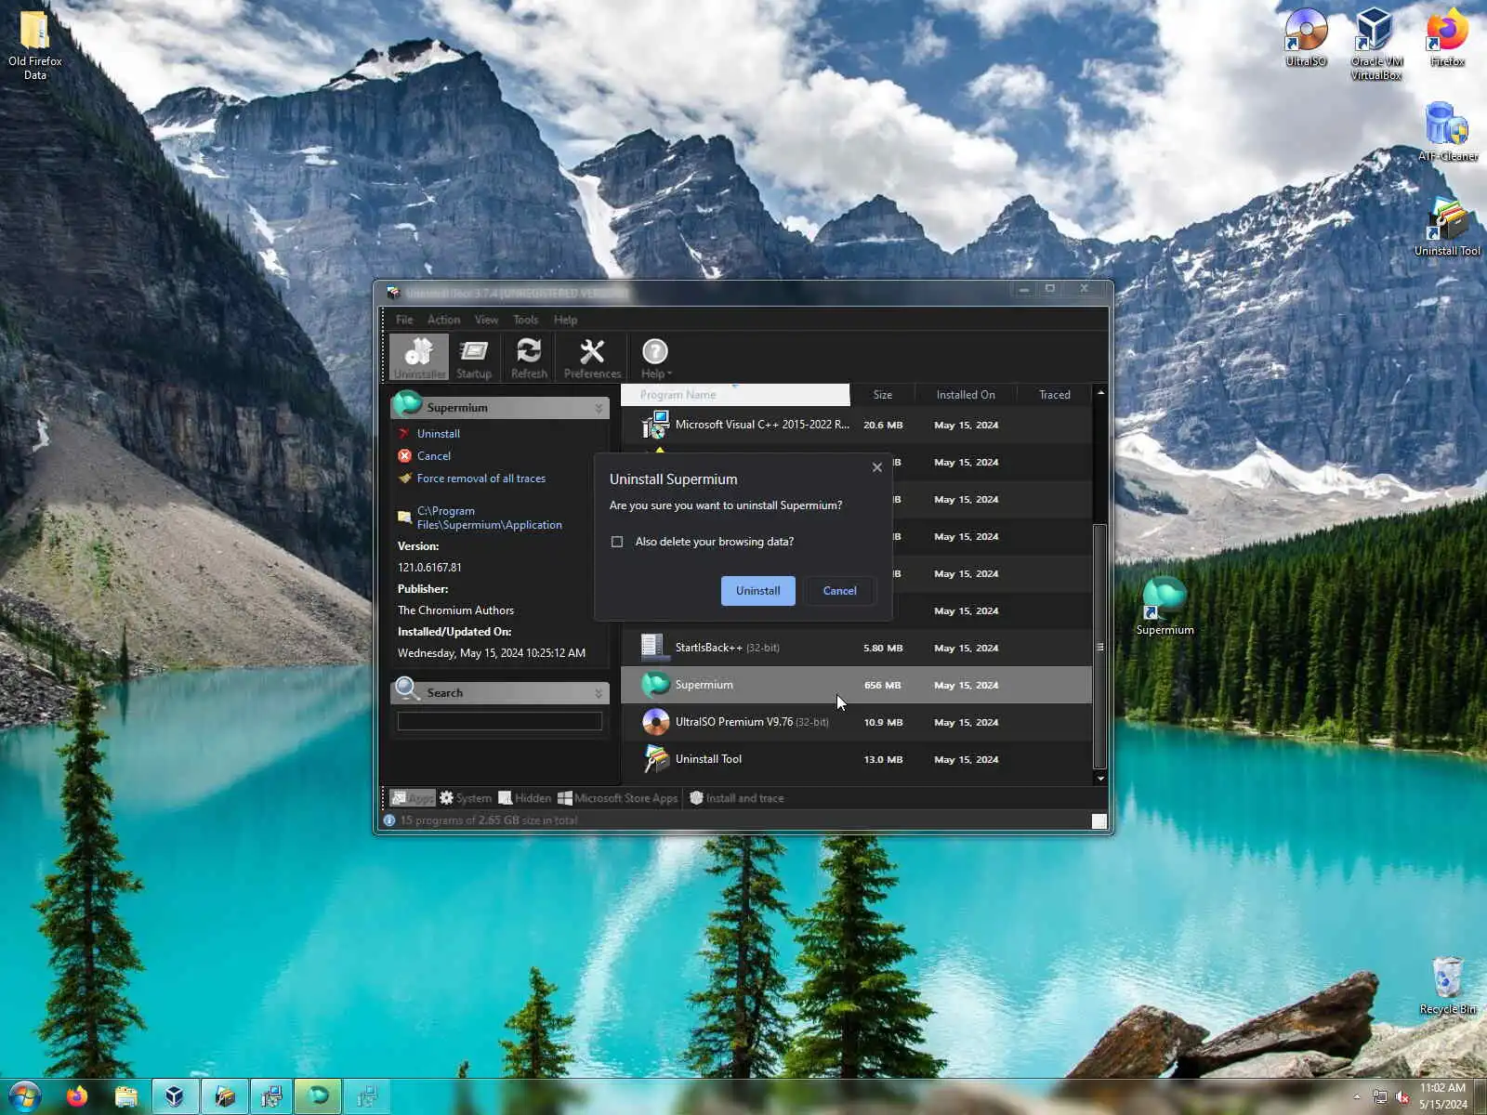Open the Help menu in menu bar
Image resolution: width=1487 pixels, height=1115 pixels.
coord(565,320)
